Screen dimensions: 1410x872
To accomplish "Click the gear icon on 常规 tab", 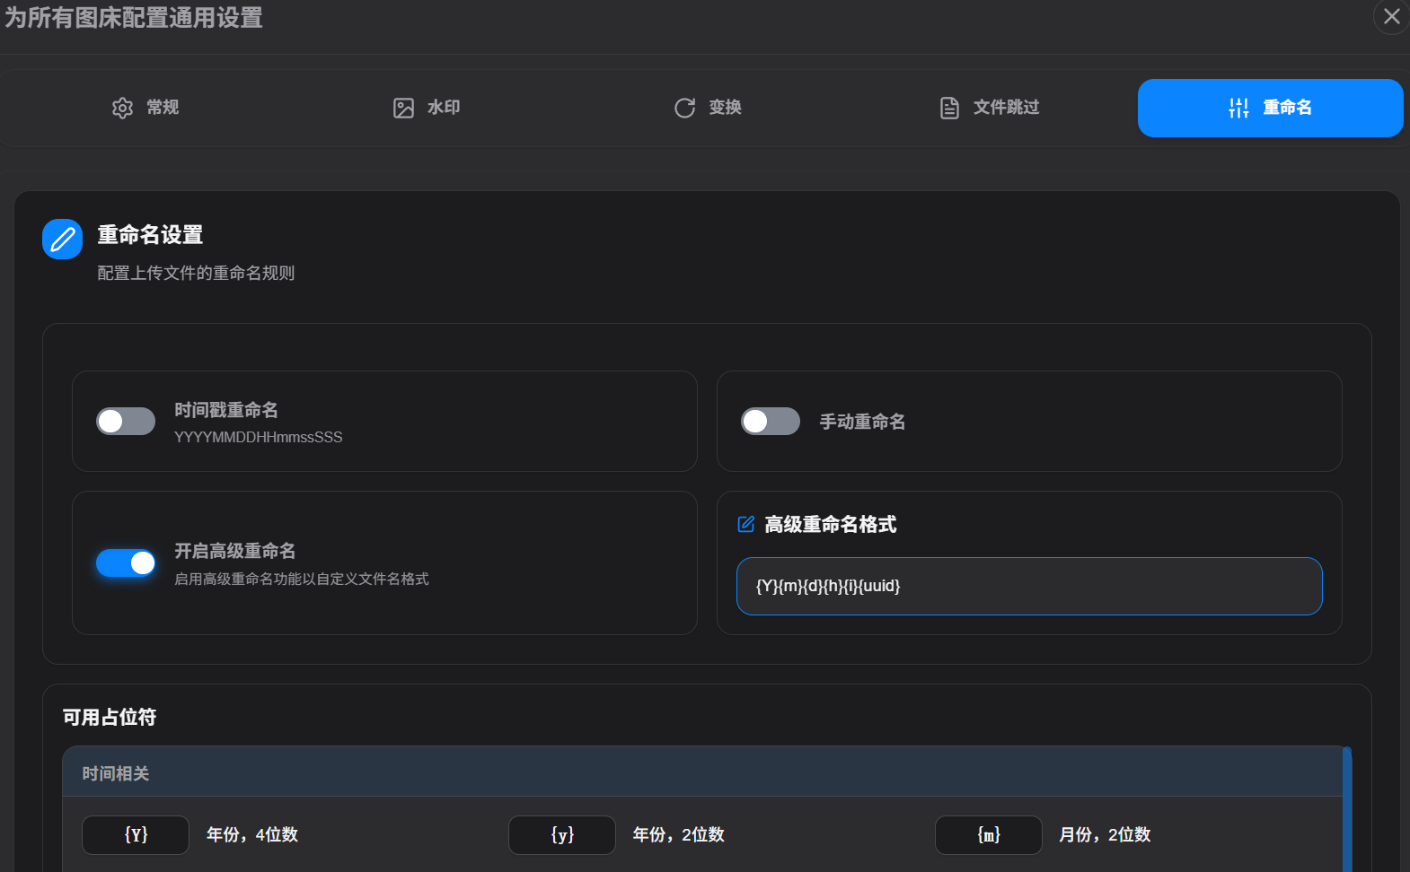I will [x=122, y=108].
